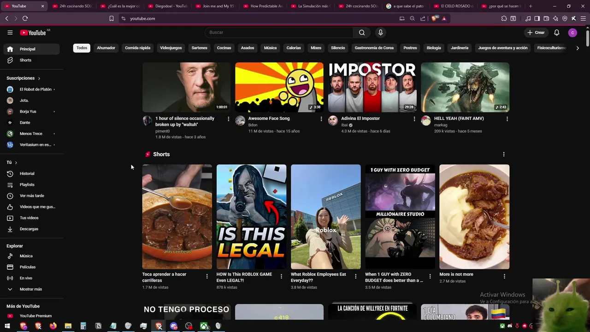Open Playlists in sidebar

pos(31,184)
